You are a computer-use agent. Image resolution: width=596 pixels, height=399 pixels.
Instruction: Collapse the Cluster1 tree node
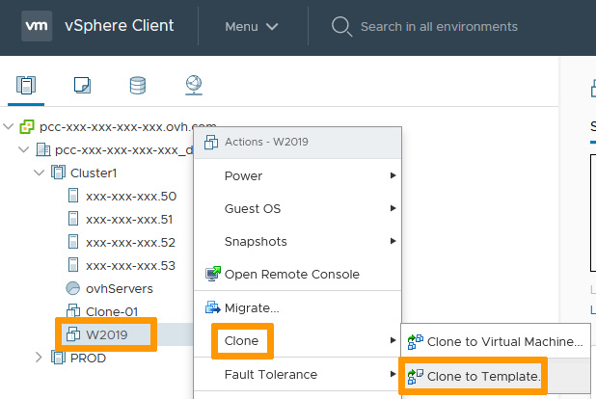40,173
